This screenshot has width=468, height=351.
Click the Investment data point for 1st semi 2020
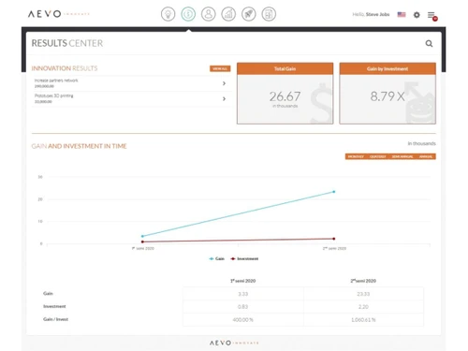142,241
